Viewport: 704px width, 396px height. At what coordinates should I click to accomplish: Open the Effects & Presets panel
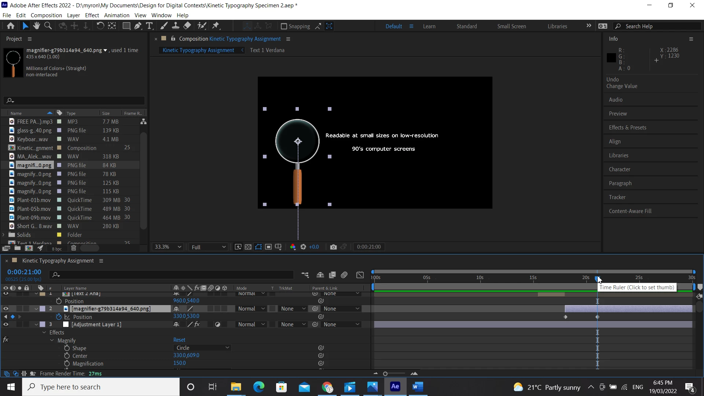click(x=627, y=128)
